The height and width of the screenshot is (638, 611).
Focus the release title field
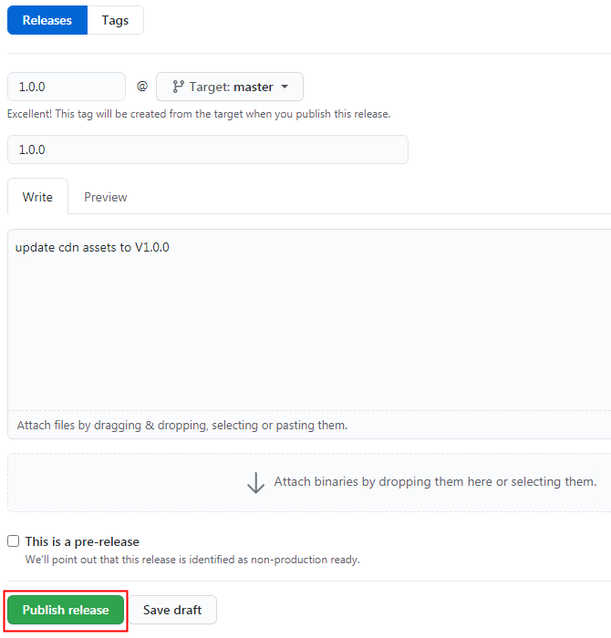click(207, 149)
